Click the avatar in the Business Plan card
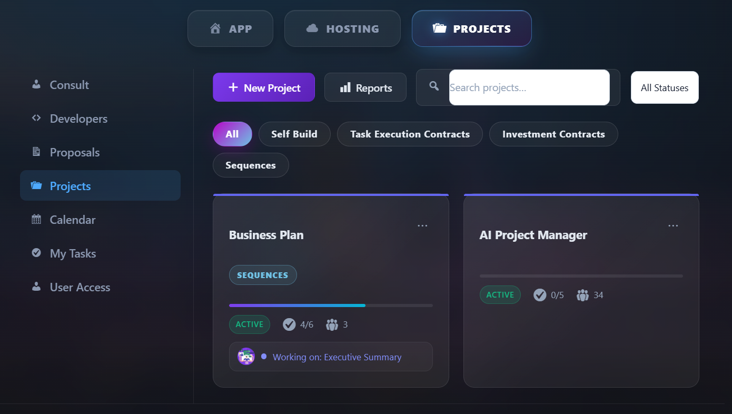 coord(246,357)
